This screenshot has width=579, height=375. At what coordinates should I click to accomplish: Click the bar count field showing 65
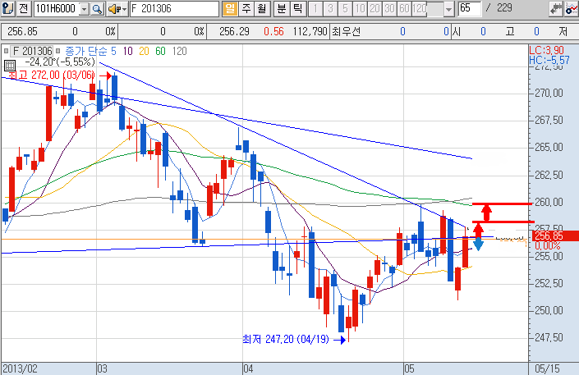[x=470, y=9]
